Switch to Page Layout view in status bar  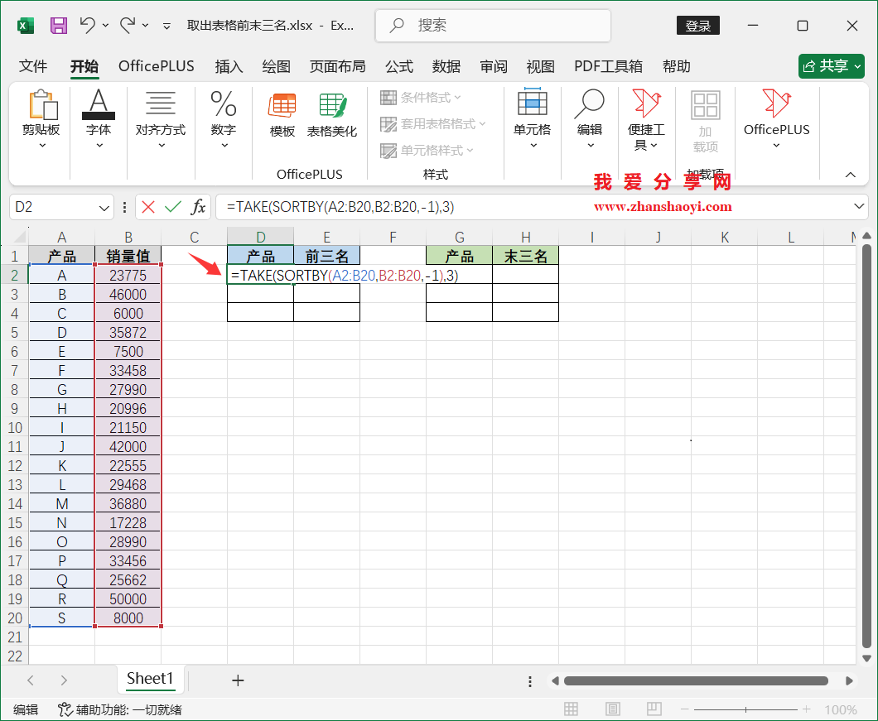click(612, 709)
